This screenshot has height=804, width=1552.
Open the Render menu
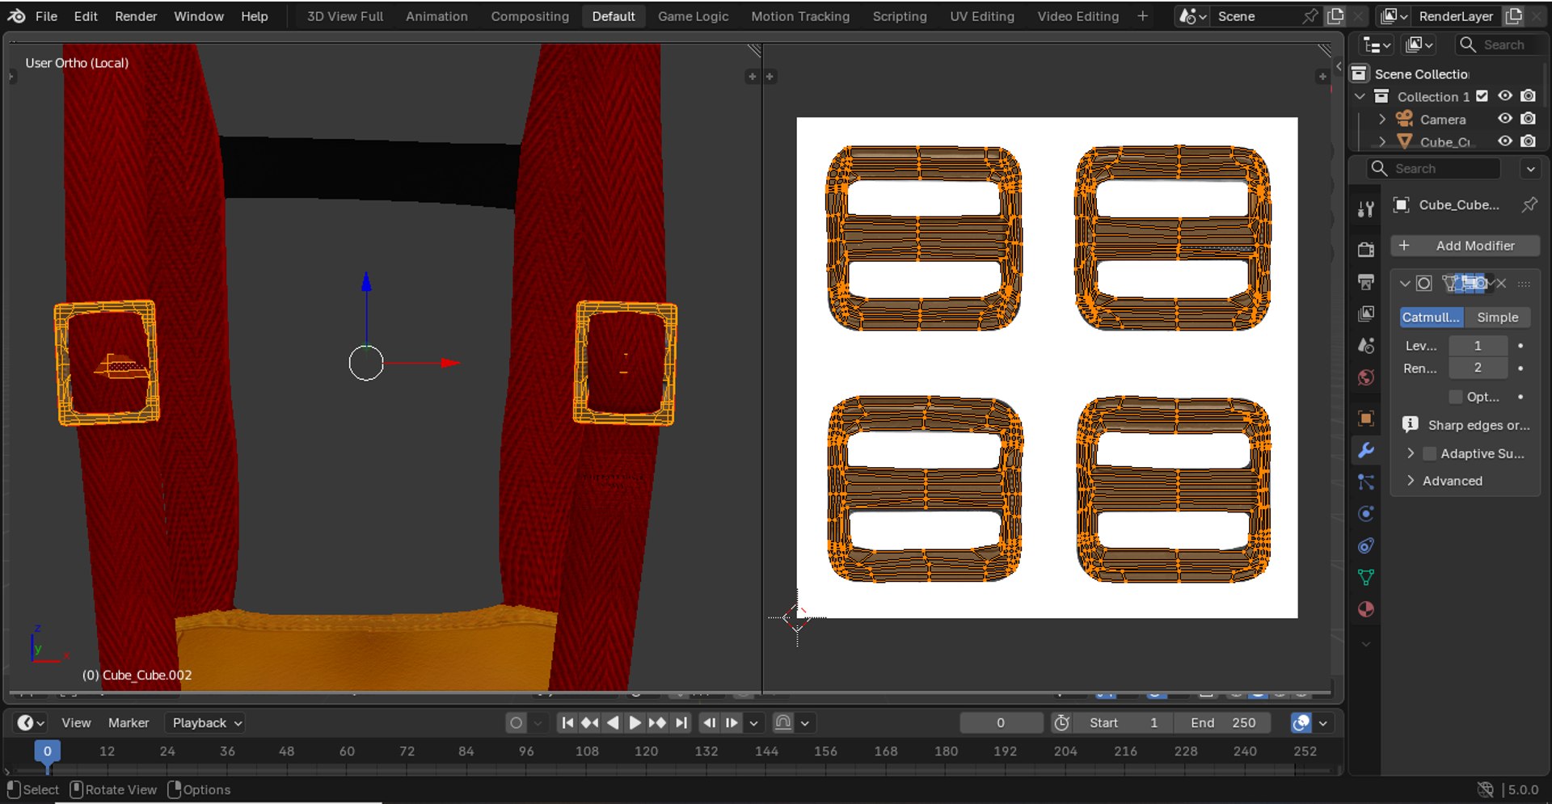(136, 16)
